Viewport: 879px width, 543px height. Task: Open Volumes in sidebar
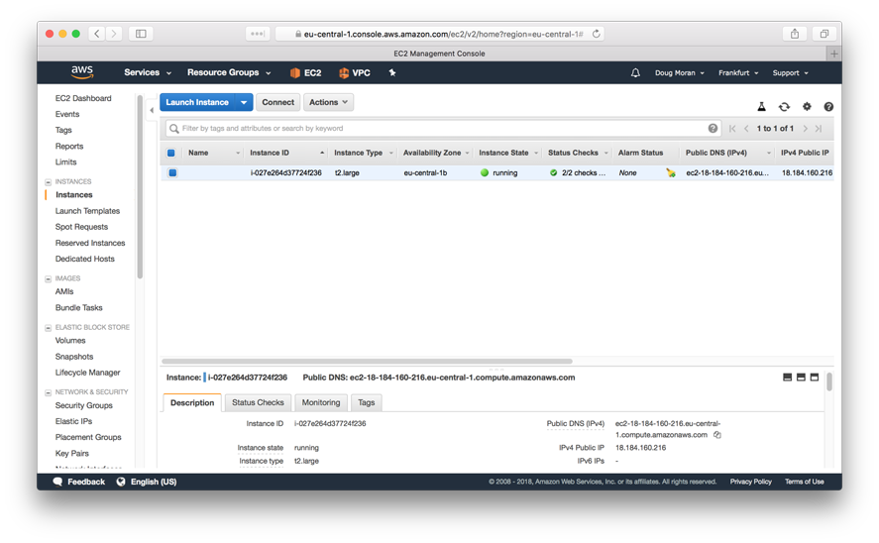(70, 340)
